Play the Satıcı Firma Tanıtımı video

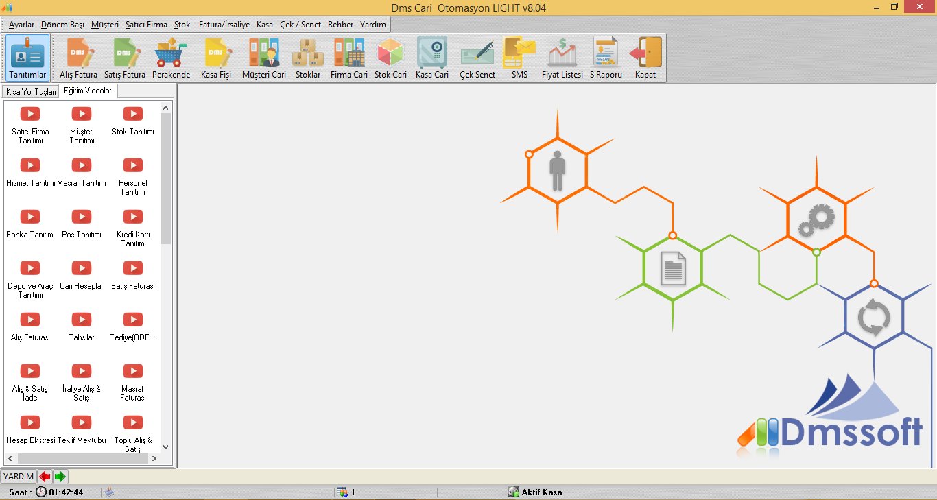pyautogui.click(x=30, y=114)
